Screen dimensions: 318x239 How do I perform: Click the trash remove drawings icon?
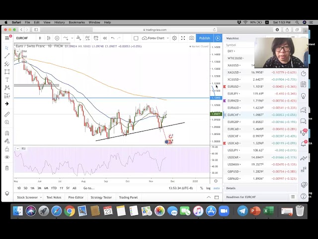point(7,168)
